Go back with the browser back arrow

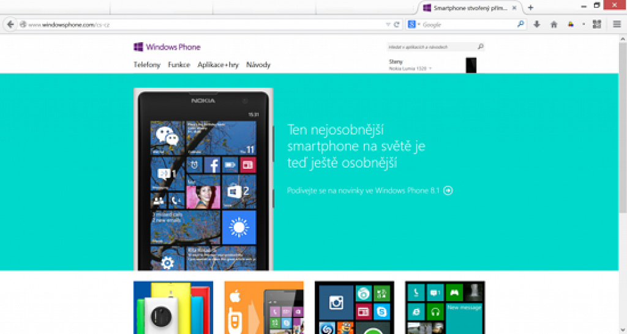(10, 24)
